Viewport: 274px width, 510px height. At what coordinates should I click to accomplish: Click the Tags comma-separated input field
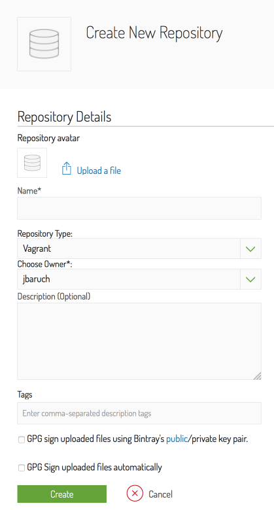point(139,413)
